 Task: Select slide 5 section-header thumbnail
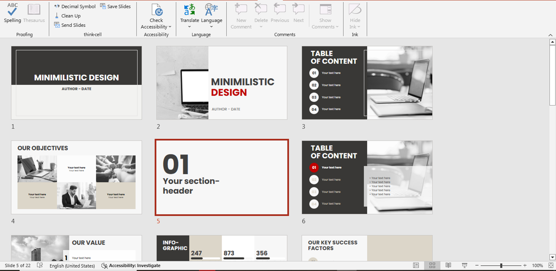tap(222, 177)
